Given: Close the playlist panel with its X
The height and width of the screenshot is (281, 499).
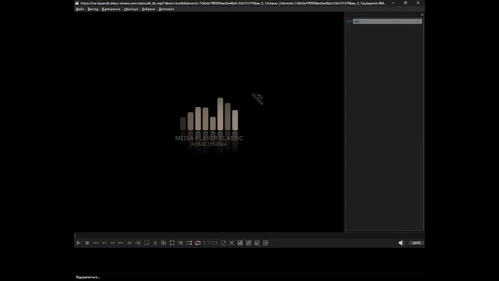Looking at the screenshot, I should [x=422, y=15].
